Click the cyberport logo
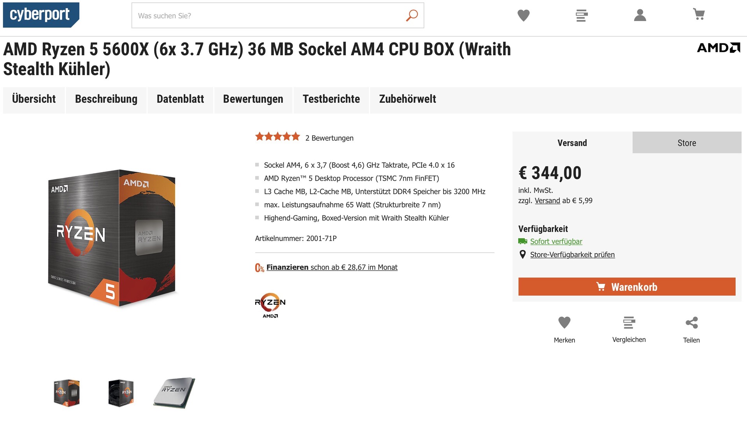The width and height of the screenshot is (747, 438). click(x=41, y=15)
